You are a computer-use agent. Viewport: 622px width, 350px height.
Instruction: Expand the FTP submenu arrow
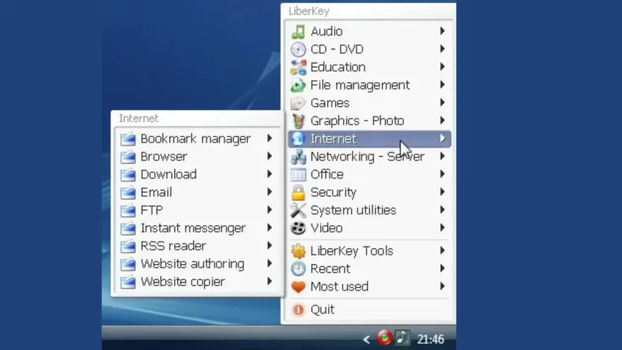pos(270,210)
